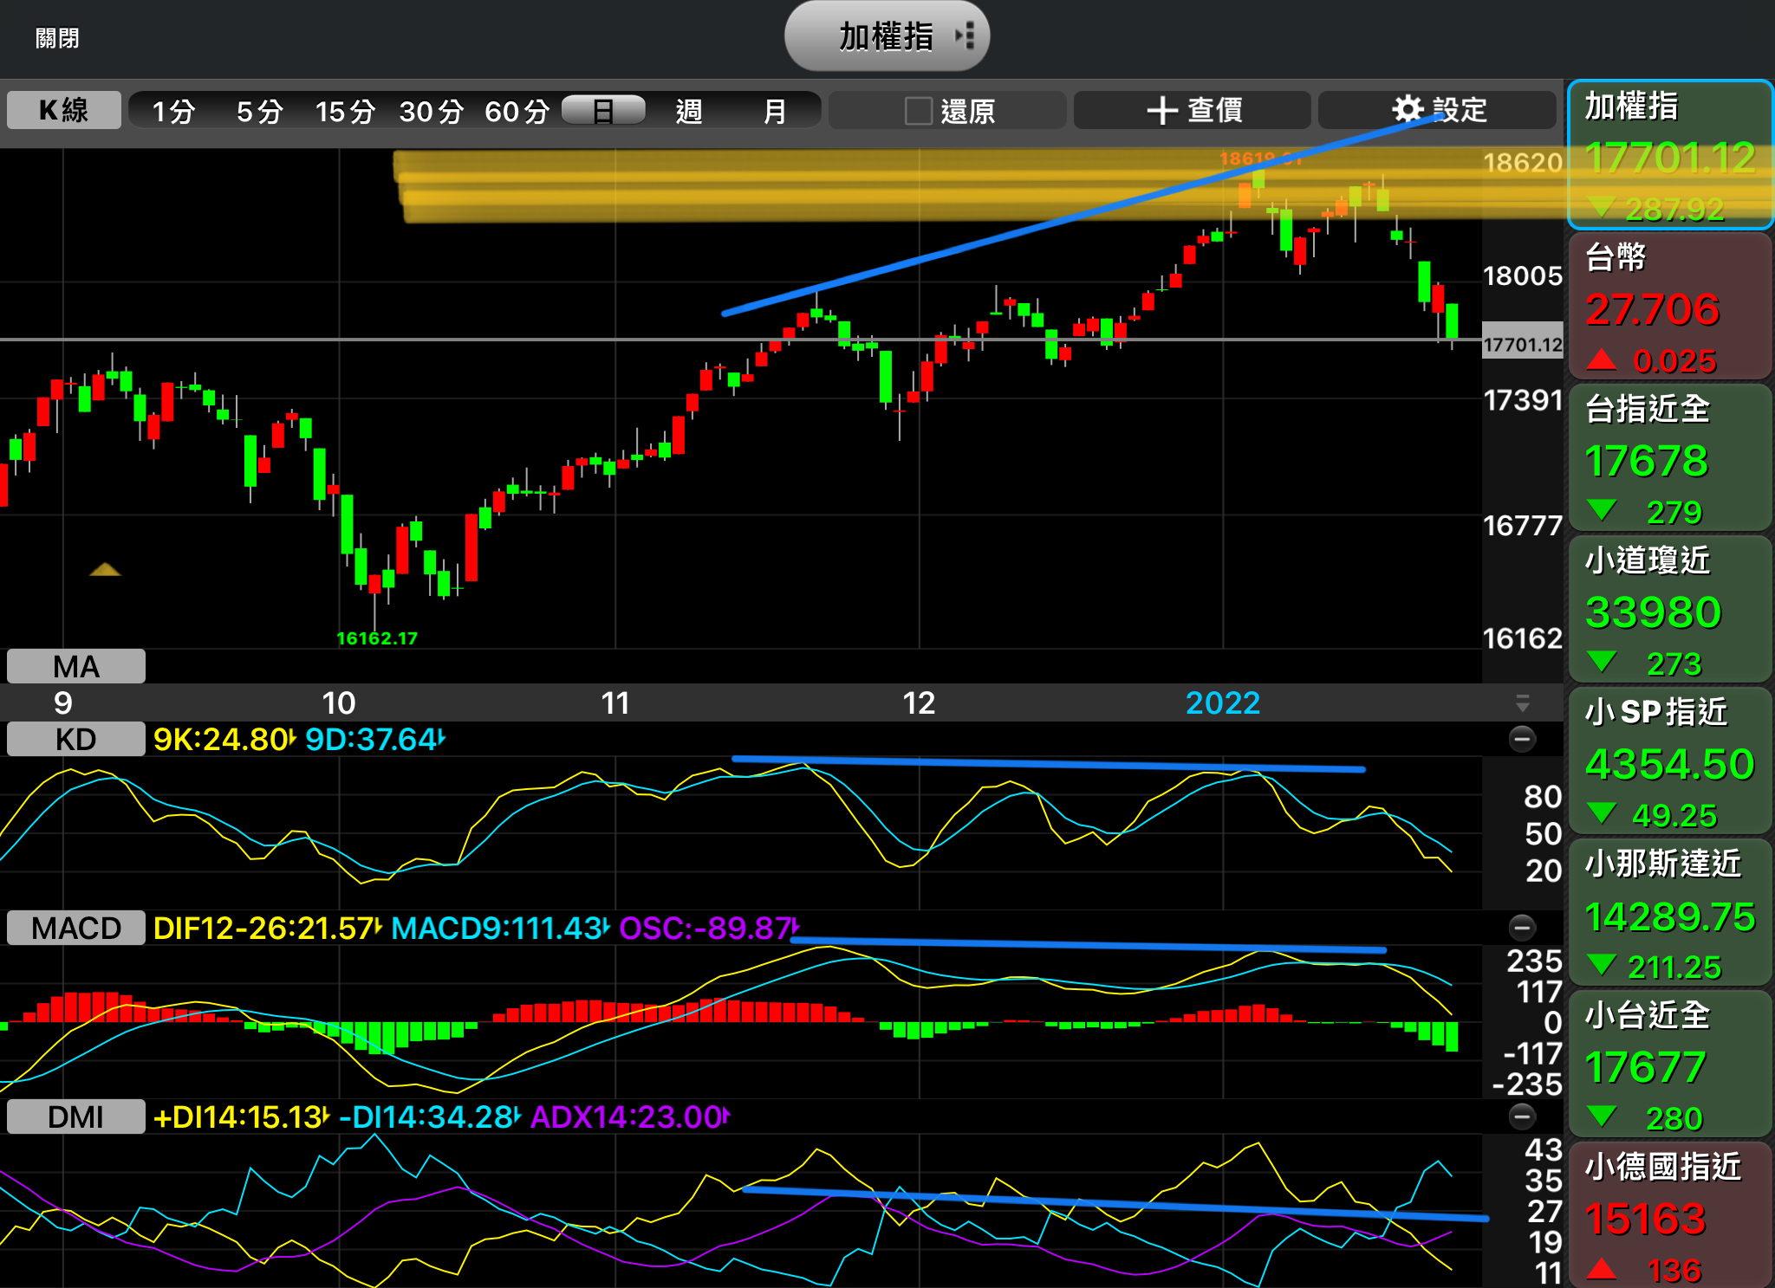Image resolution: width=1775 pixels, height=1288 pixels.
Task: Select the 小道瓊近 quote tile
Action: pyautogui.click(x=1669, y=609)
